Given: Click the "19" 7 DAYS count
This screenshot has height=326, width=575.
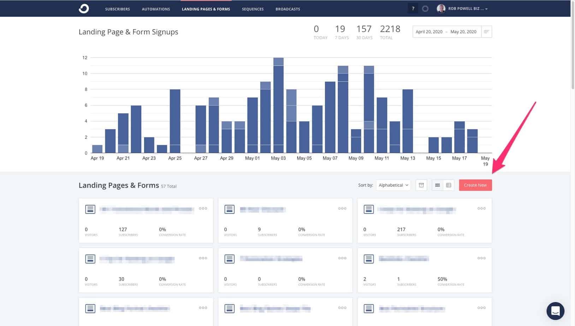Looking at the screenshot, I should (x=340, y=29).
